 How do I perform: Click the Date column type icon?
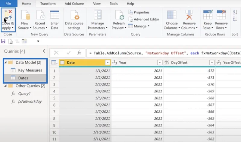(x=62, y=63)
